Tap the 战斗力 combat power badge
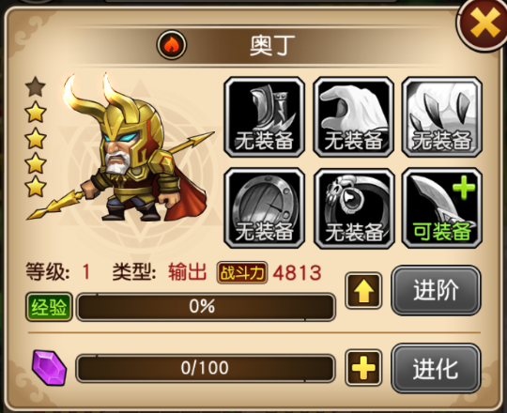 (242, 273)
